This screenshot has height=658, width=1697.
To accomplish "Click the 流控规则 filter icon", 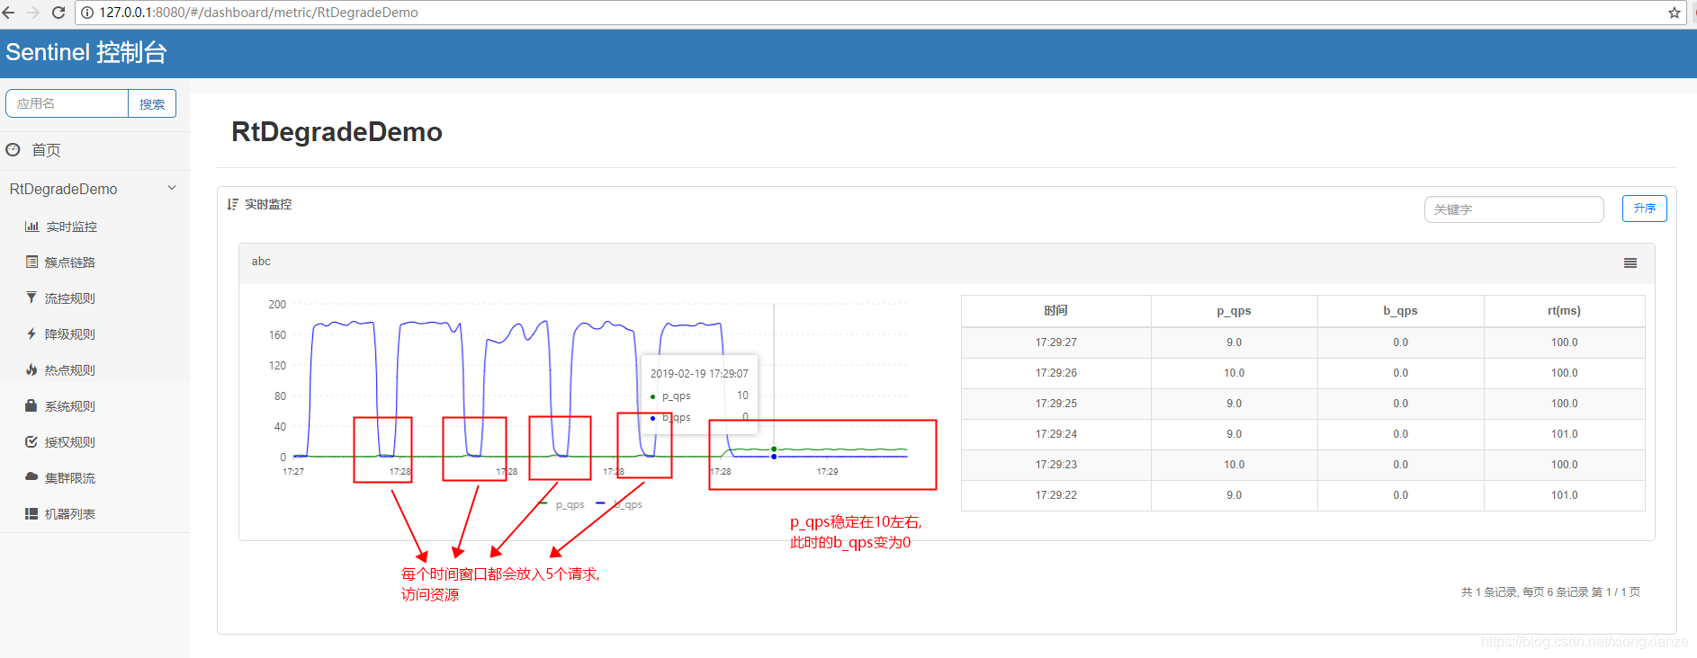I will 31,298.
